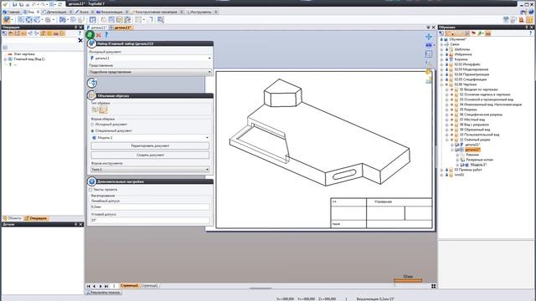536x301 pixels.
Task: Select the Специальный документ radio button
Action: (x=92, y=130)
